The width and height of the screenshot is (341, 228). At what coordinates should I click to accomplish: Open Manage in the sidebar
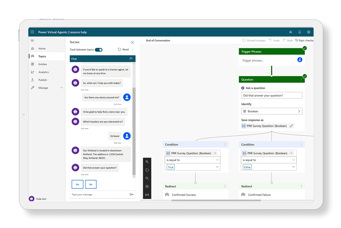tap(43, 88)
